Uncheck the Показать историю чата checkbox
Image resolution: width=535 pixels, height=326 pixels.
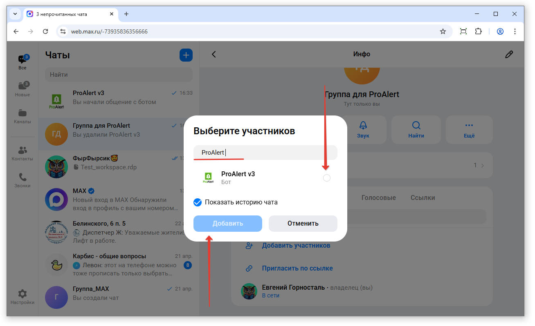click(198, 202)
